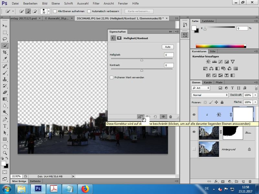Select the Horizontal Type tool
The height and width of the screenshot is (194, 259).
(x=5, y=126)
